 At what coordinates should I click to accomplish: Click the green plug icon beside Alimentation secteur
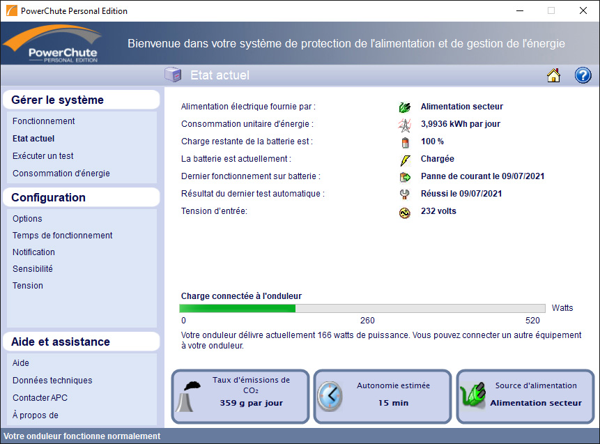[x=404, y=107]
